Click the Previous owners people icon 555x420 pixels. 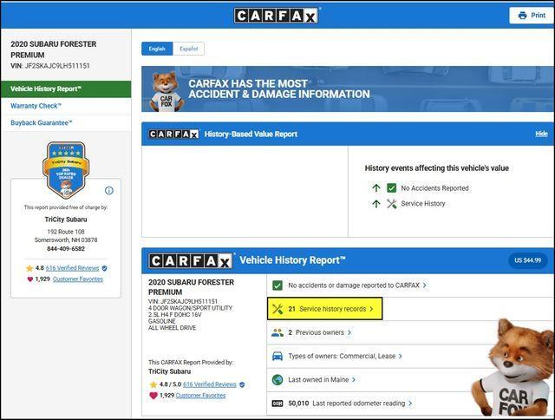point(277,332)
